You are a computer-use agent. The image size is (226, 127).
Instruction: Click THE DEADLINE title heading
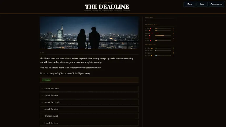(107, 7)
